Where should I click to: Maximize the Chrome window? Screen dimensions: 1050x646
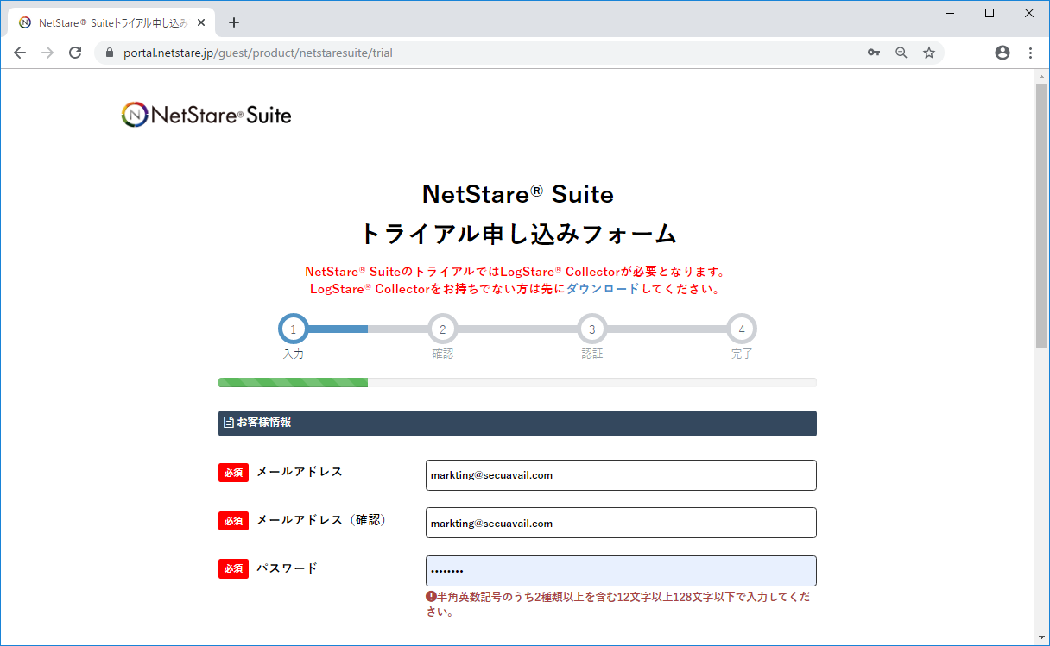coord(990,13)
